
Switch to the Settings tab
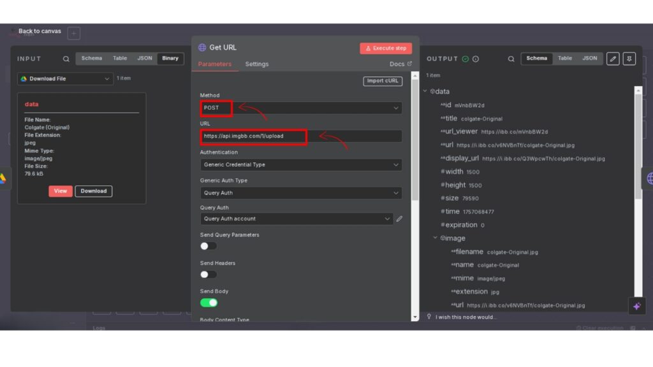click(x=257, y=64)
